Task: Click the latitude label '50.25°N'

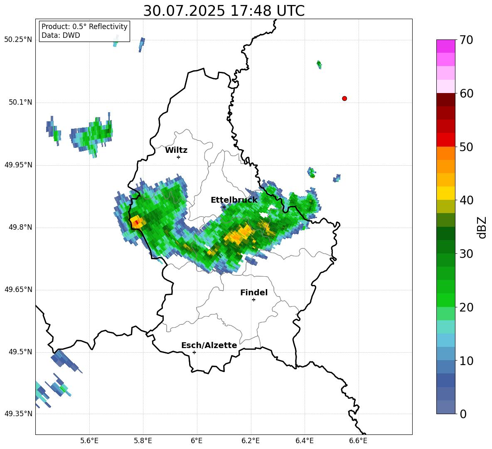Action: (18, 40)
